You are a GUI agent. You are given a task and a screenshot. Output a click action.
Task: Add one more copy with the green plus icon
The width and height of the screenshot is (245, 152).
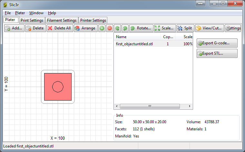point(102,28)
